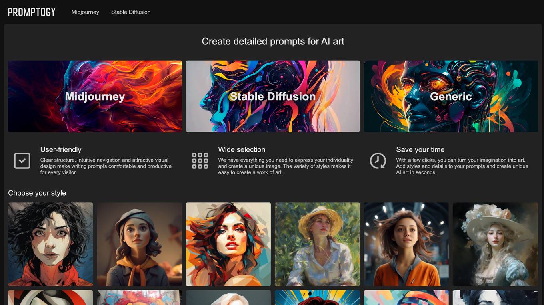Select the Generic banner card
This screenshot has height=305, width=544.
tap(451, 96)
